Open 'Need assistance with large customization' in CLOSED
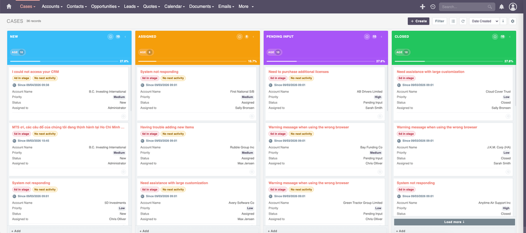This screenshot has width=526, height=233. 430,72
